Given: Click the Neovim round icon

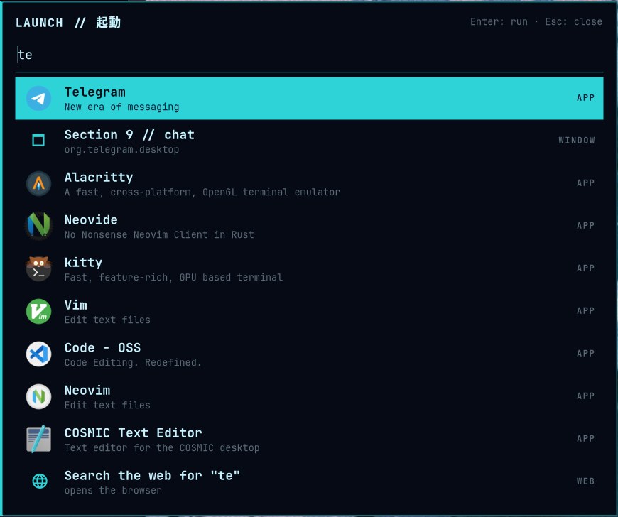Looking at the screenshot, I should [x=38, y=396].
